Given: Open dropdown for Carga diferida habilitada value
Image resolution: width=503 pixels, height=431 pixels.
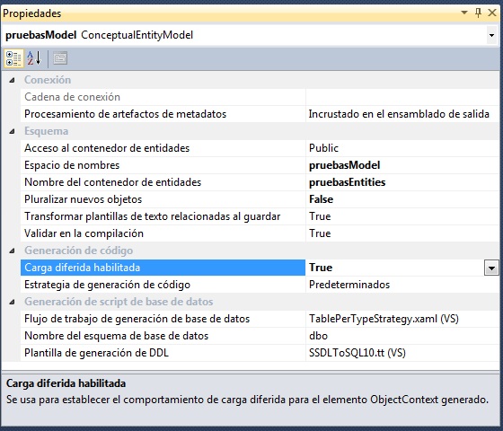Looking at the screenshot, I should (491, 268).
